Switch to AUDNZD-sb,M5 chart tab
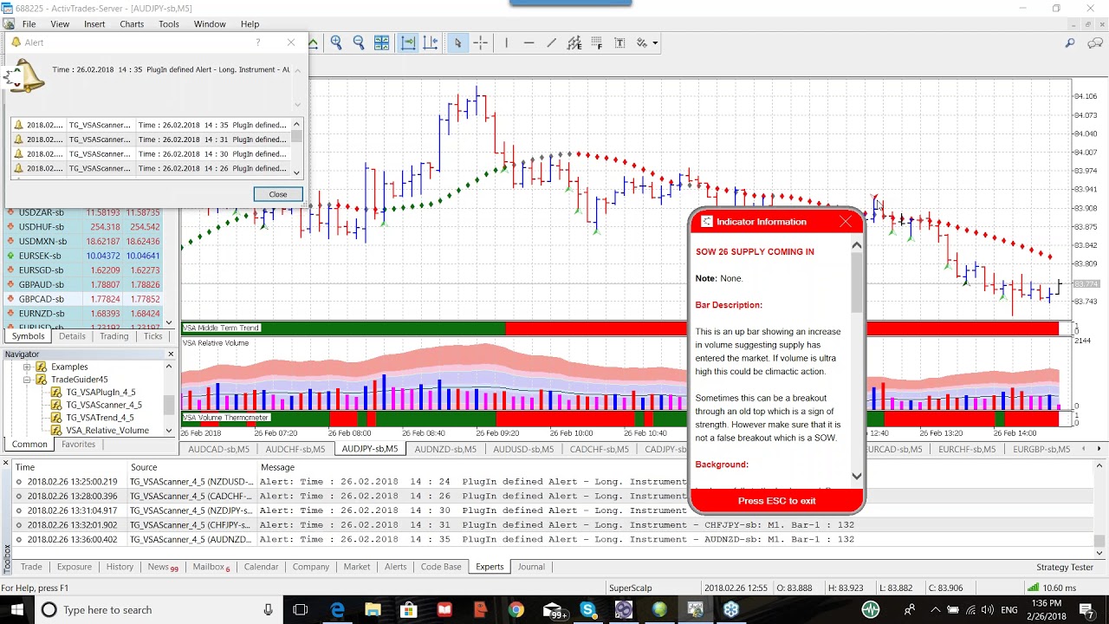The height and width of the screenshot is (624, 1109). (x=445, y=449)
